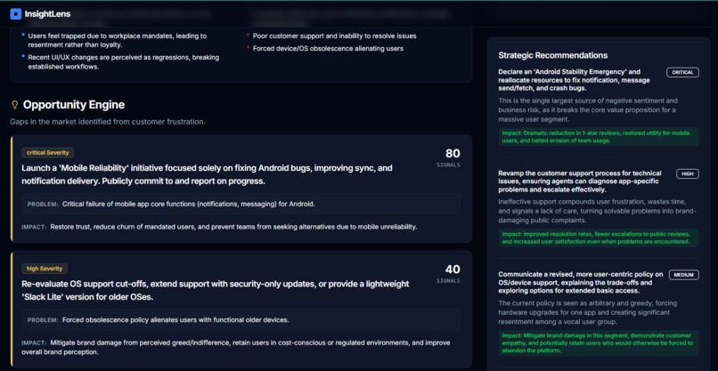The image size is (718, 371).
Task: Click the Forced device/OS obsolescence bullet
Action: (x=328, y=49)
